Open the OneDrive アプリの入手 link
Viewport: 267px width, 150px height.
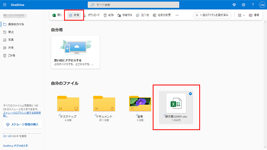pos(15,146)
